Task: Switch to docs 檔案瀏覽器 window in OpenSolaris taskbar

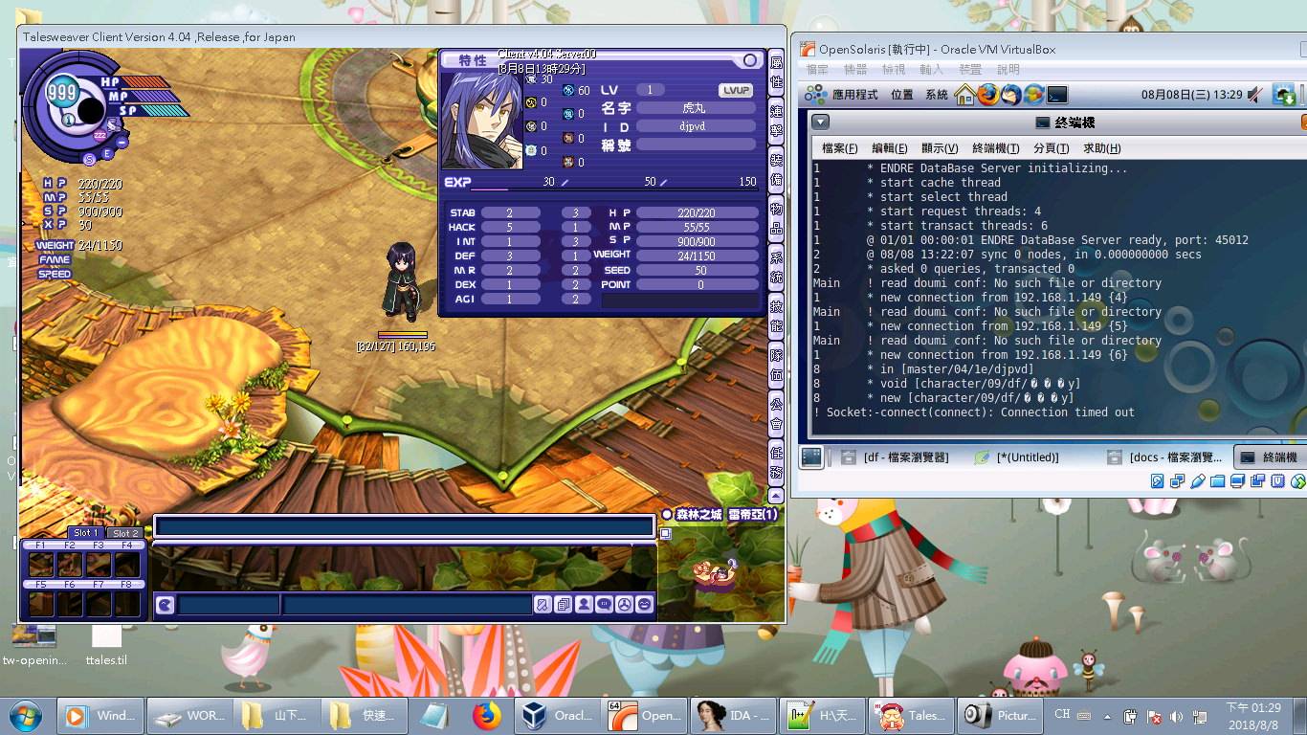Action: (1163, 457)
